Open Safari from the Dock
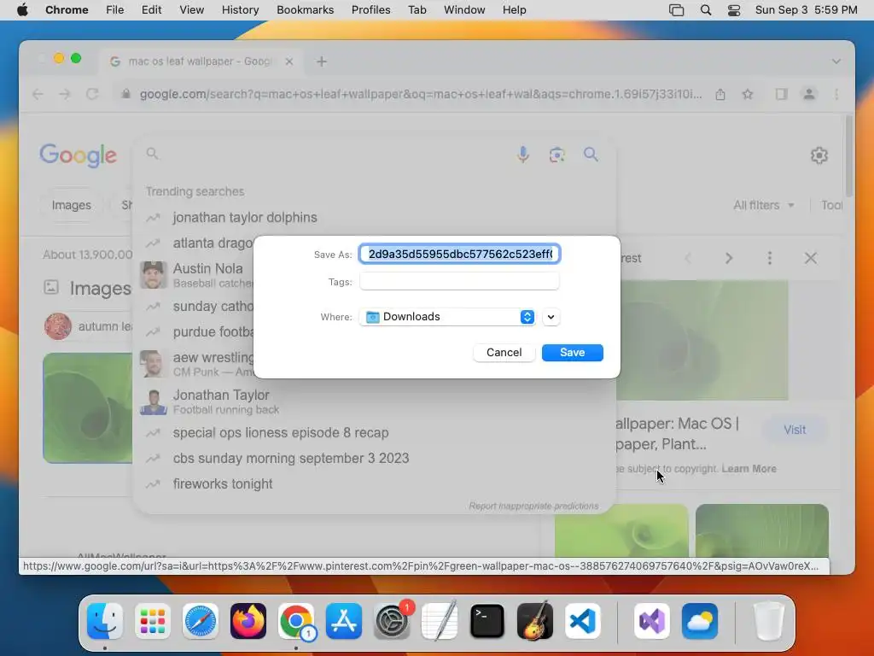 [200, 621]
